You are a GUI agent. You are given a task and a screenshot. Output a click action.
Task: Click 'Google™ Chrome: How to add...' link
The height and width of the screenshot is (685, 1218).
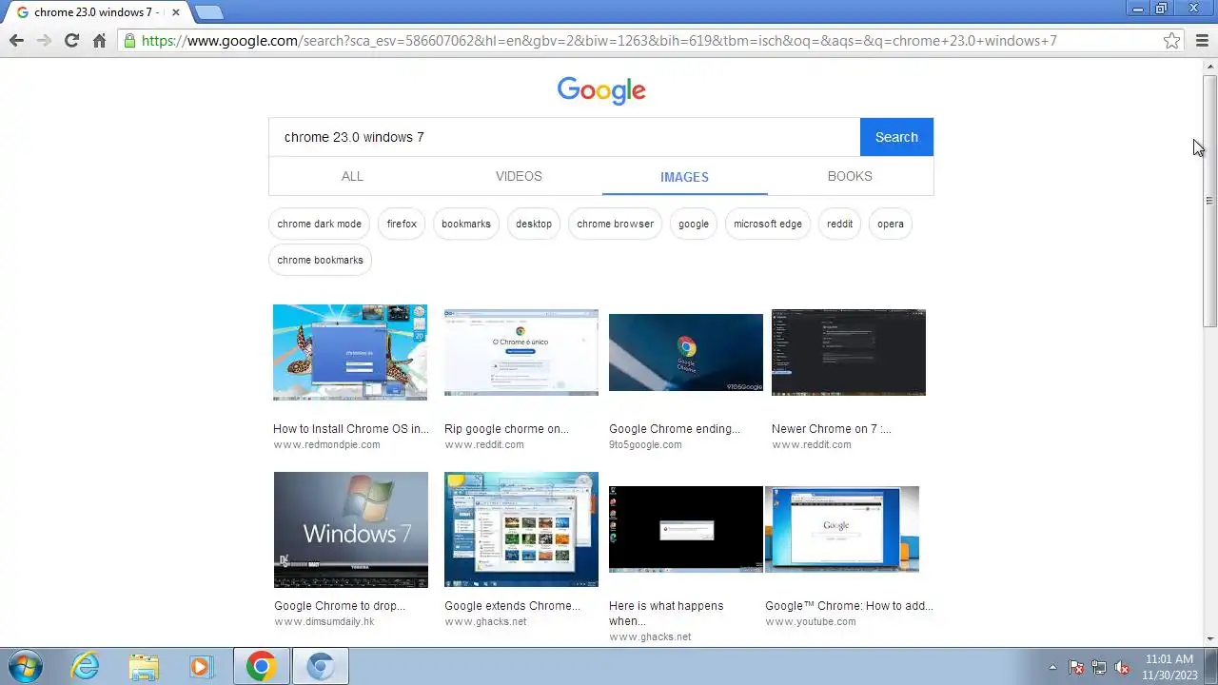(x=849, y=606)
